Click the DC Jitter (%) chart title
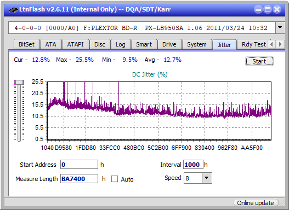This screenshot has height=210, width=289. coord(150,74)
